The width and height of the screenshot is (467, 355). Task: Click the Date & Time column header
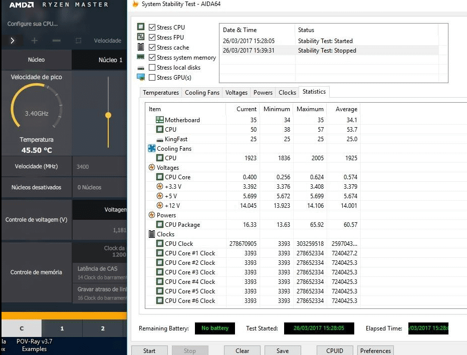tap(258, 30)
